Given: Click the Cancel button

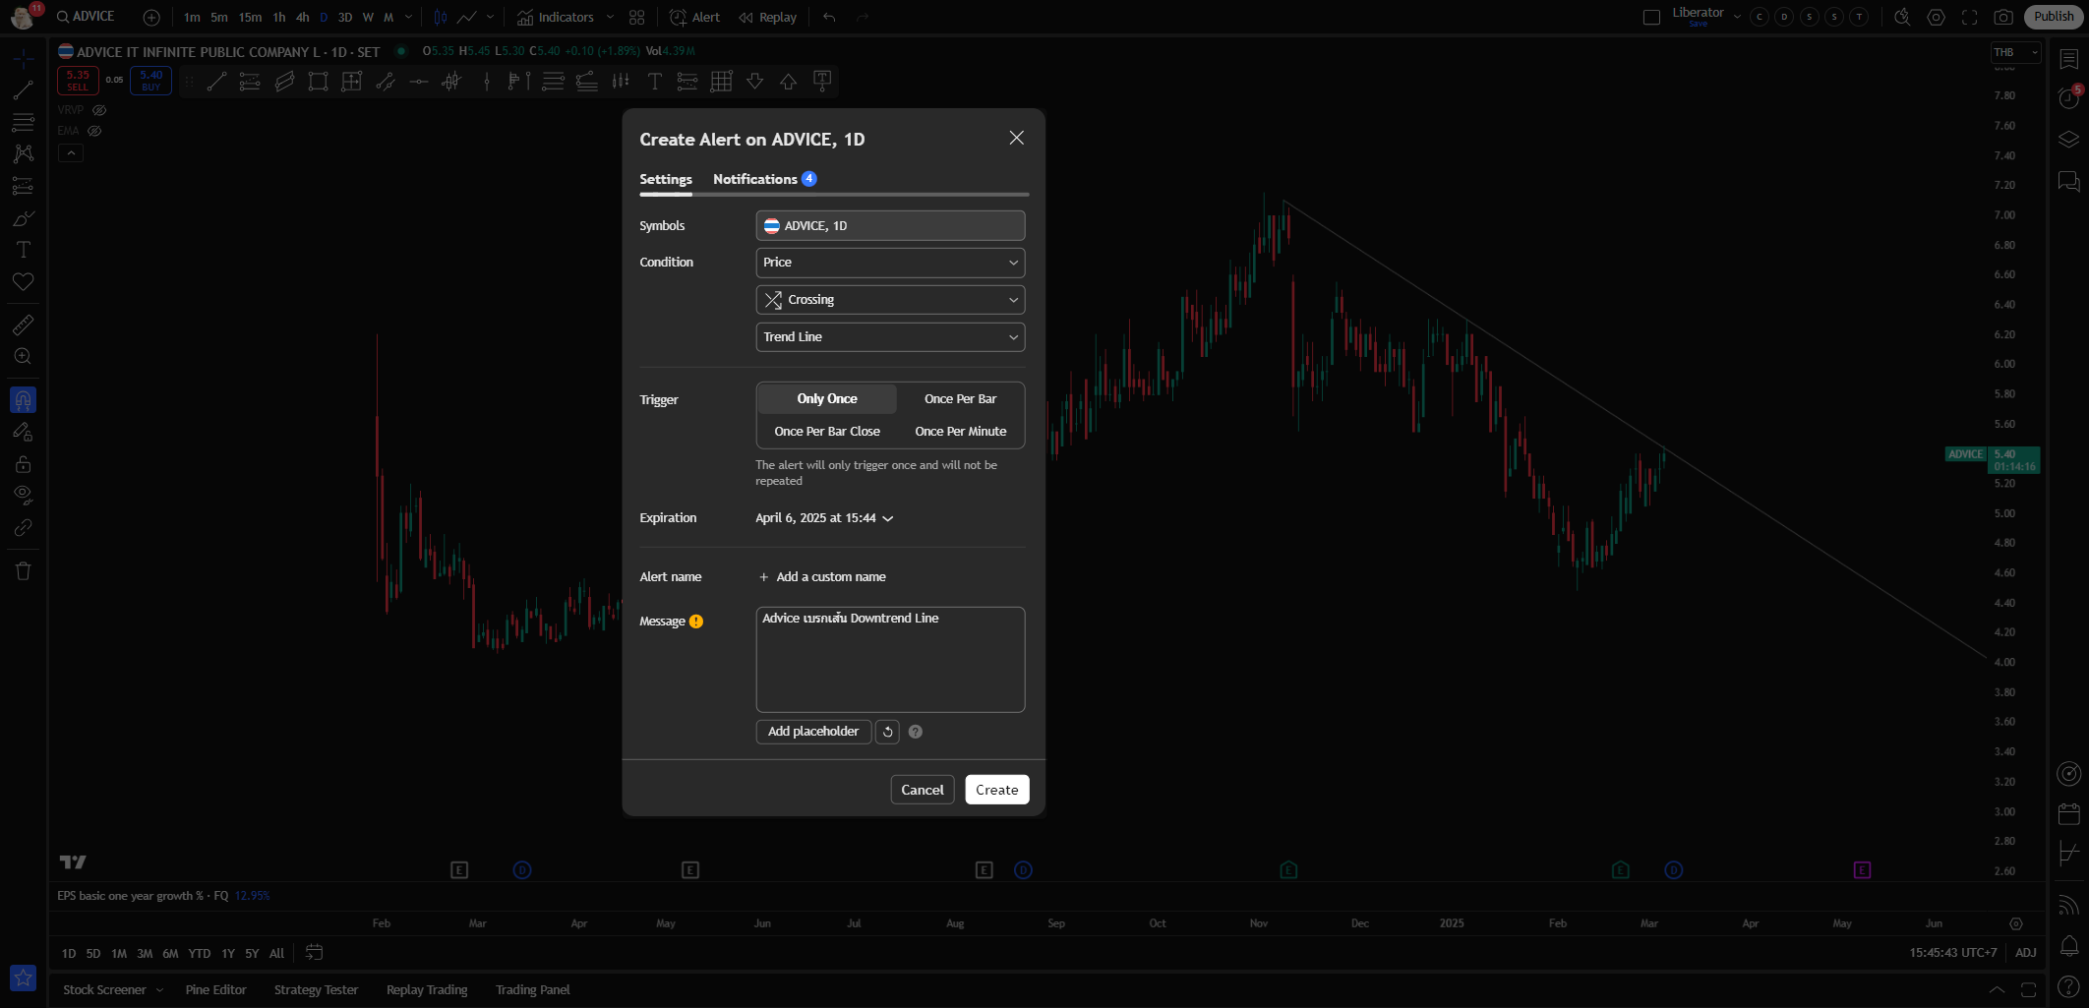Looking at the screenshot, I should pyautogui.click(x=922, y=790).
